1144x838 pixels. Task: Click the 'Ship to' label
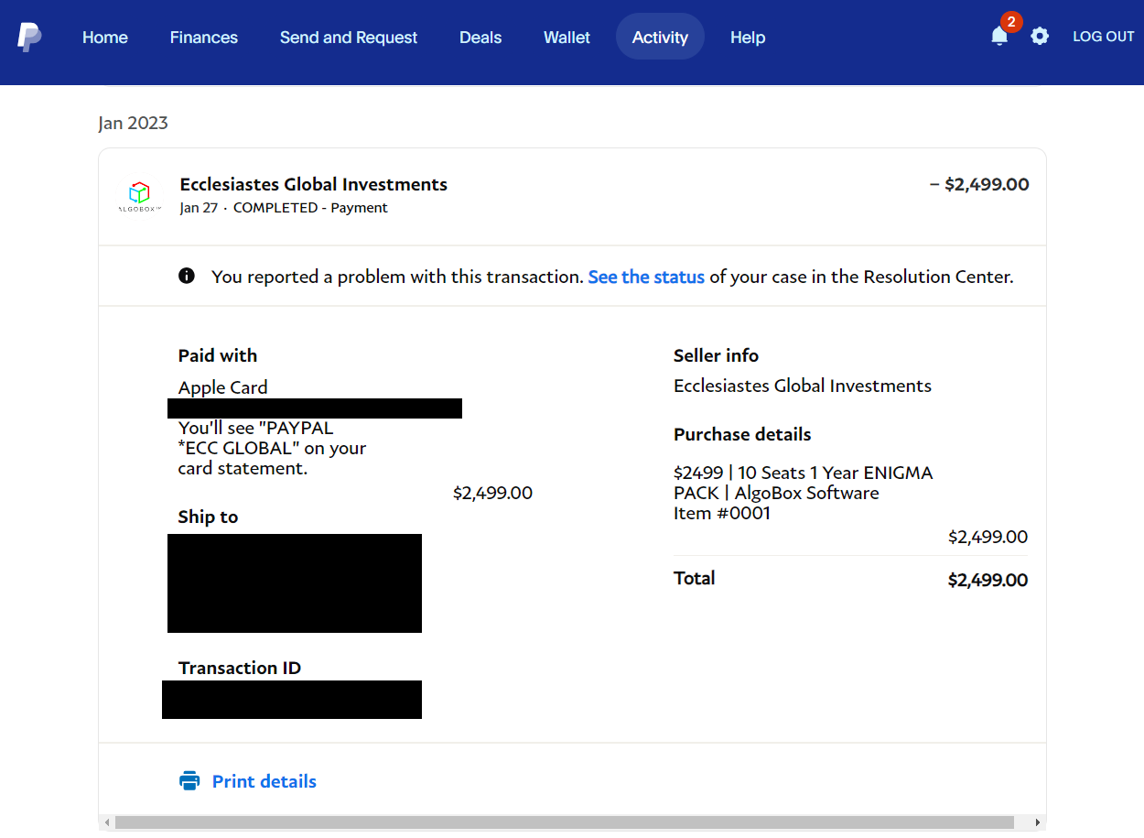pos(208,517)
